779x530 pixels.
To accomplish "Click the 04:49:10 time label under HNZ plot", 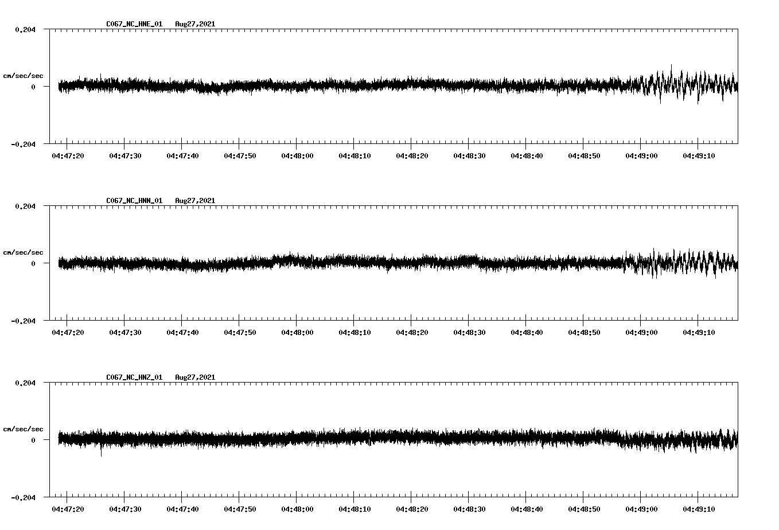I will (699, 509).
